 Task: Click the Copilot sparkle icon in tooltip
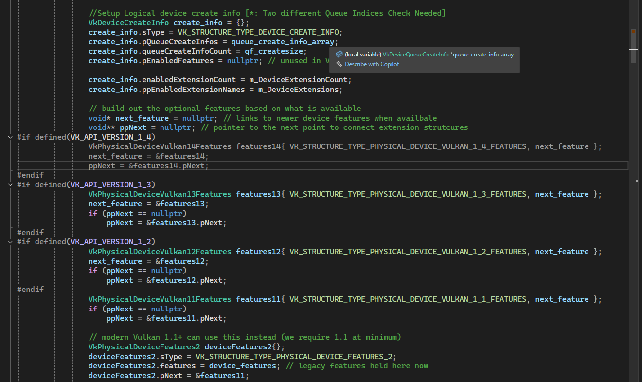pos(339,64)
